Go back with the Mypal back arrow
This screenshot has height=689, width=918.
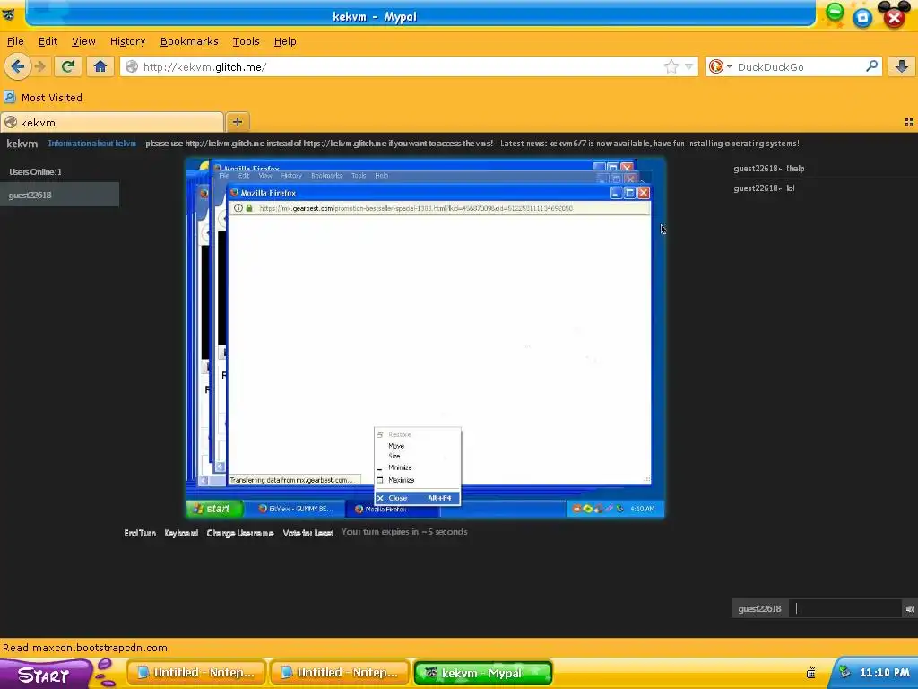[x=18, y=66]
